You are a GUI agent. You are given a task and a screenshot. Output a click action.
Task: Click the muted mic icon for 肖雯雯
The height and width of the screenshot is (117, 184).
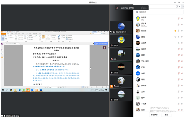point(179,19)
